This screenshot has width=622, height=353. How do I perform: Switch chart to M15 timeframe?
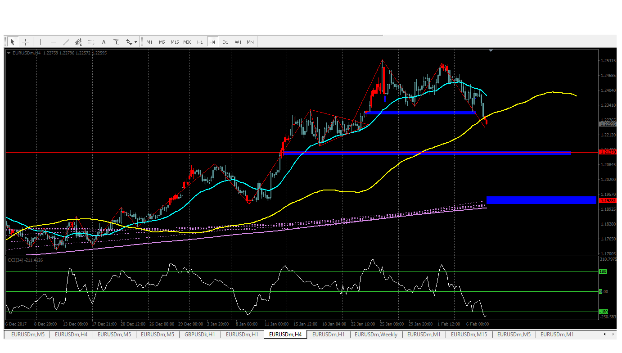(x=175, y=42)
